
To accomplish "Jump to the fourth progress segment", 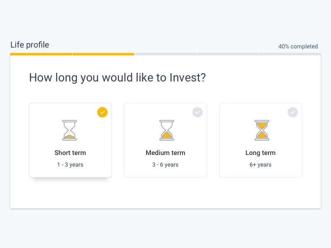I will click(x=228, y=54).
